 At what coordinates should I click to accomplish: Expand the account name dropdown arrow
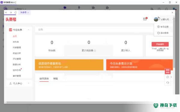173,19
